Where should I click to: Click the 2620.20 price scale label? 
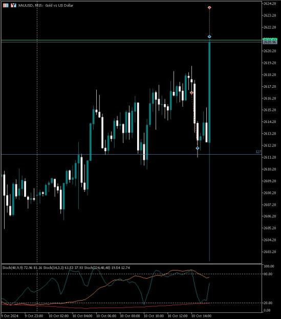click(270, 51)
